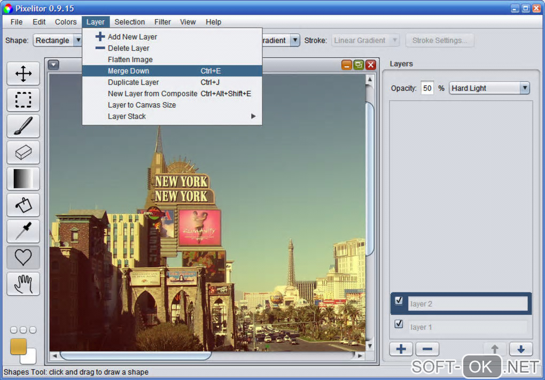Choose Delete Layer from menu
545x380 pixels.
click(x=172, y=48)
